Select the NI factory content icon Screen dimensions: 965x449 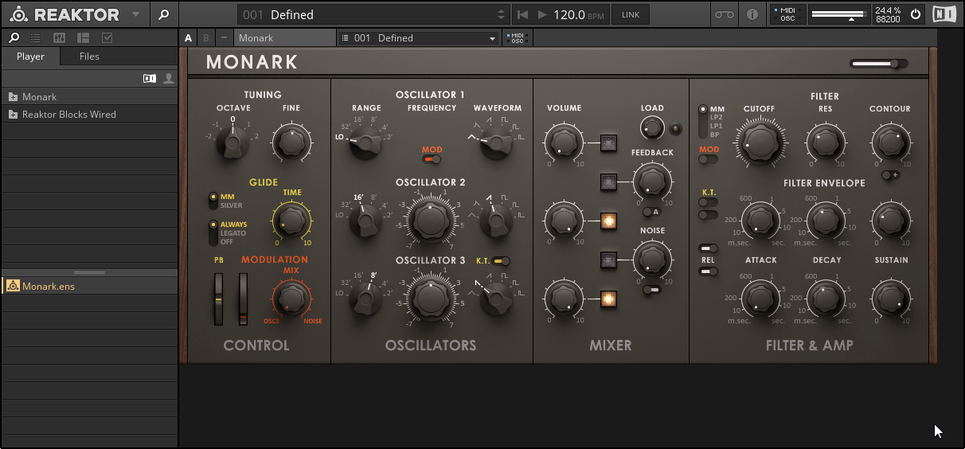[150, 78]
